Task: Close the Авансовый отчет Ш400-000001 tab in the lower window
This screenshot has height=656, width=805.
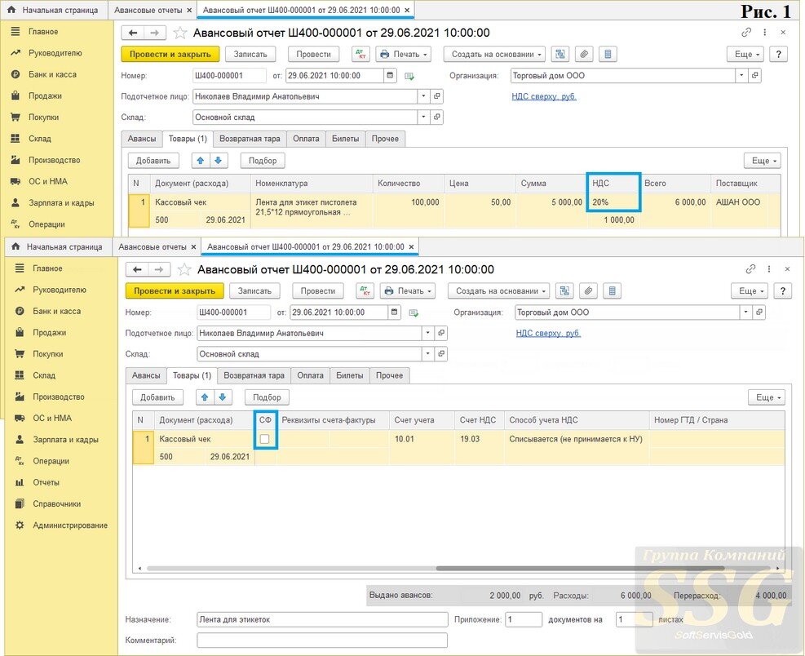Action: [411, 247]
